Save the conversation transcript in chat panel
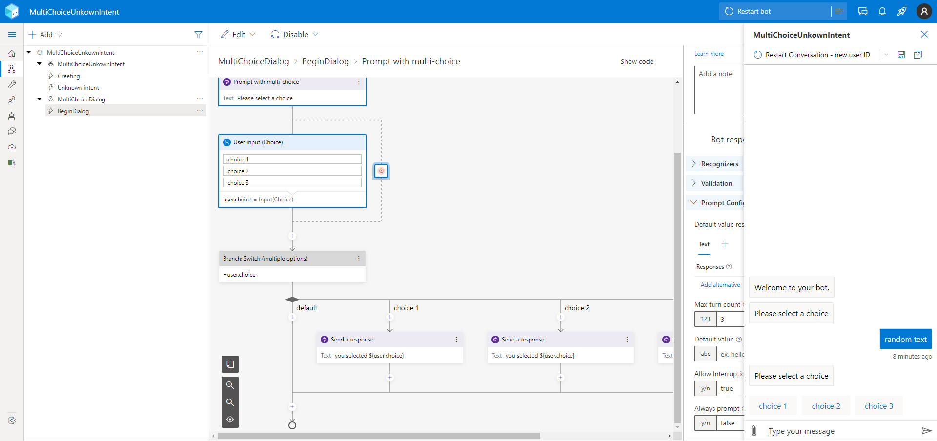 click(901, 55)
